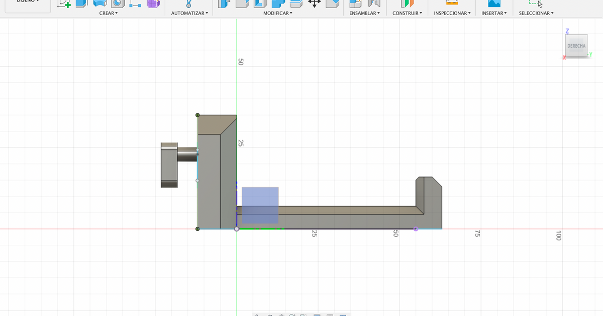Click the DERECHA face on the ViewCube

pyautogui.click(x=576, y=46)
